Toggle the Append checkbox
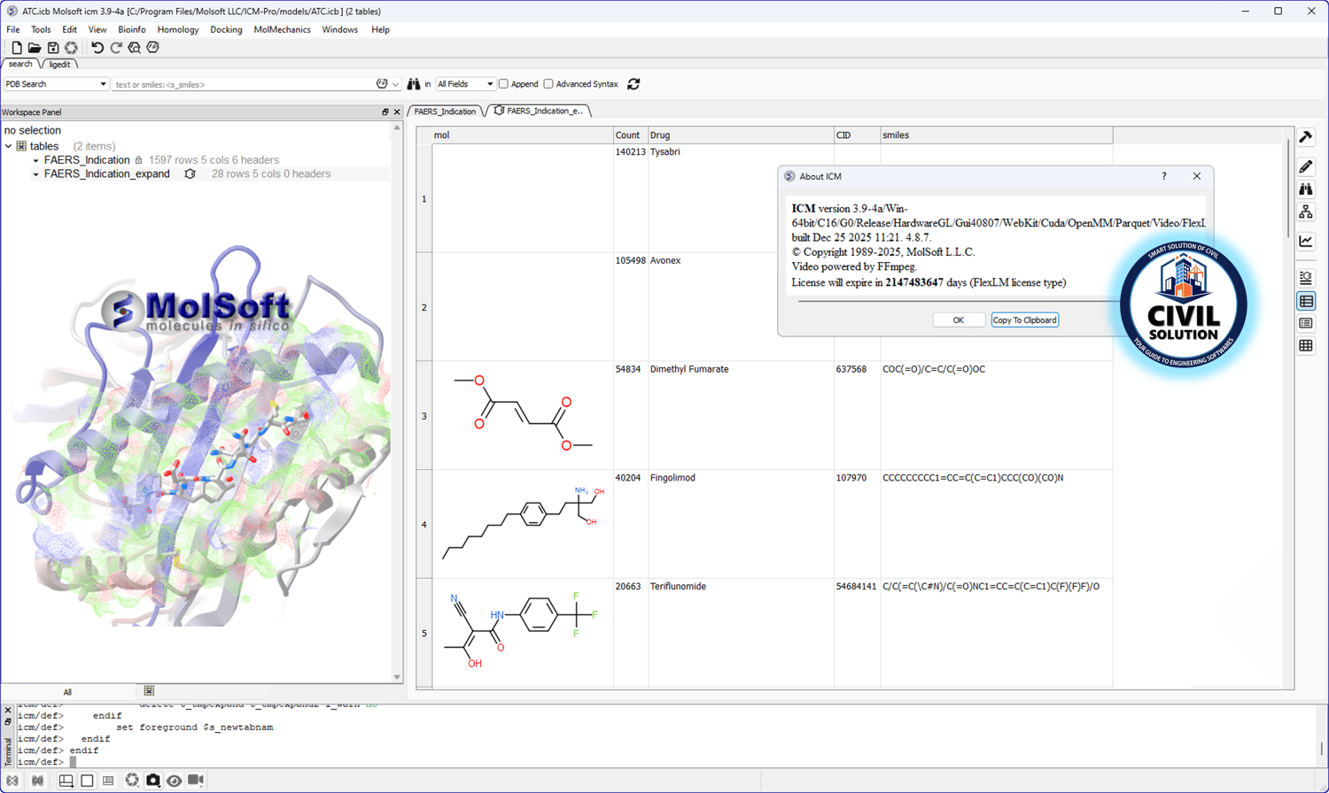1329x793 pixels. click(x=503, y=84)
